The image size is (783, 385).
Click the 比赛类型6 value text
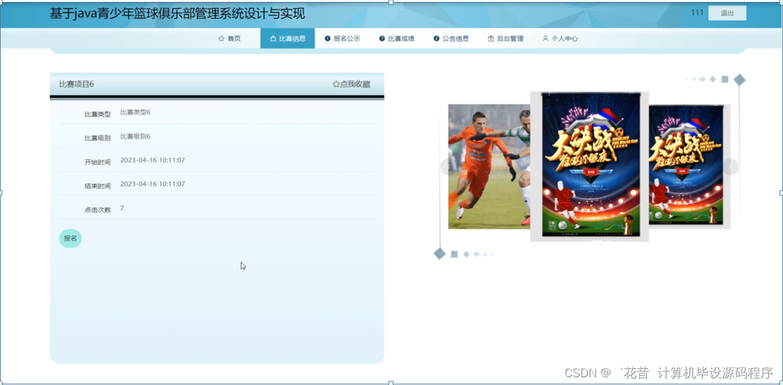tap(135, 113)
